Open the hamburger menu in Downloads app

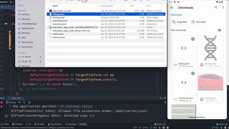click(x=172, y=8)
